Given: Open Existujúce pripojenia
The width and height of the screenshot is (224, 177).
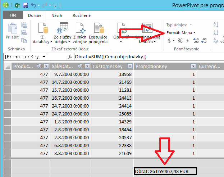Looking at the screenshot, I should point(98,33).
